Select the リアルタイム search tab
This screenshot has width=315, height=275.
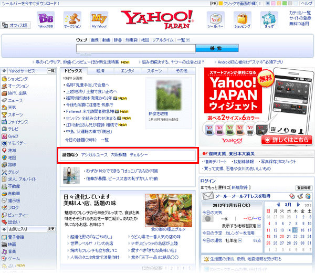pyautogui.click(x=163, y=40)
